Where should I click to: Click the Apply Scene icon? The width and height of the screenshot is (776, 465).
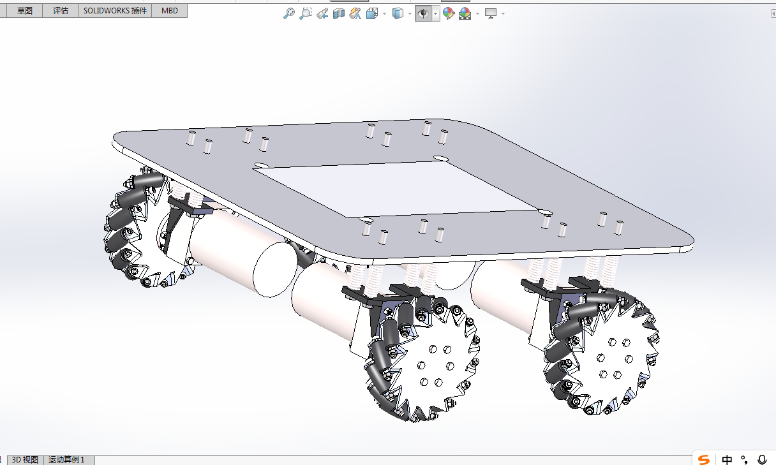pos(465,13)
